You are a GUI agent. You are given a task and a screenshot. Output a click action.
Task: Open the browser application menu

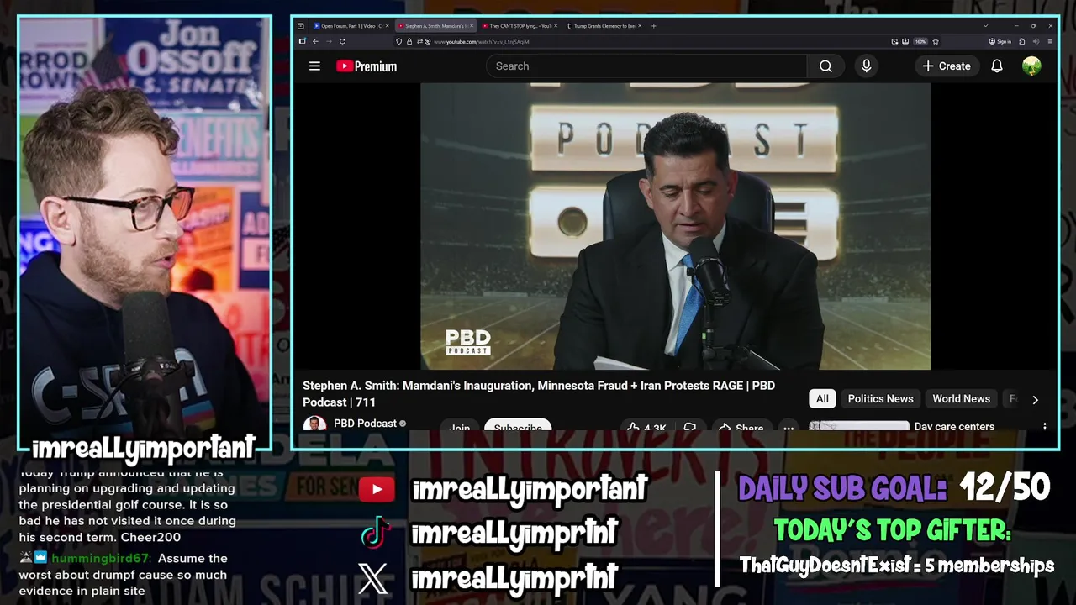tap(1050, 41)
